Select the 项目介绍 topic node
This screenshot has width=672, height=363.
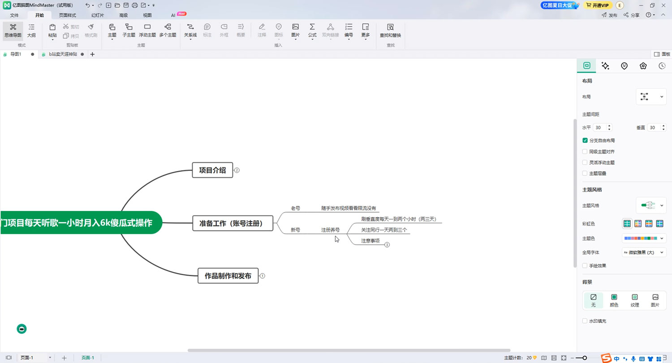click(x=212, y=170)
